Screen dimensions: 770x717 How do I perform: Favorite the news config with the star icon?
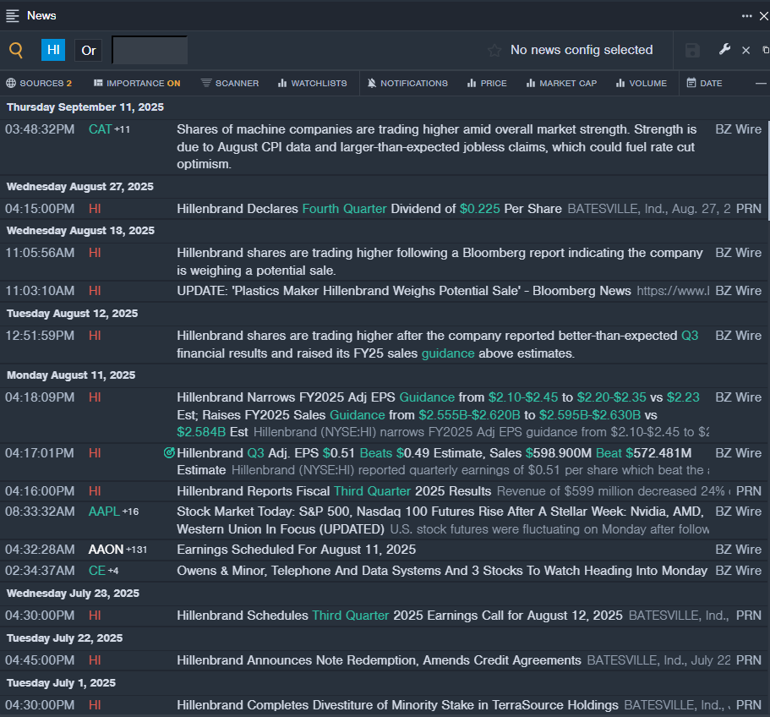[x=494, y=51]
